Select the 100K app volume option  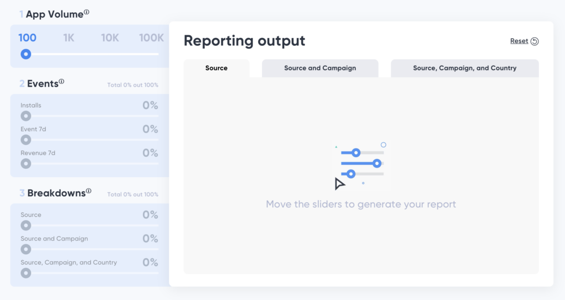point(151,38)
